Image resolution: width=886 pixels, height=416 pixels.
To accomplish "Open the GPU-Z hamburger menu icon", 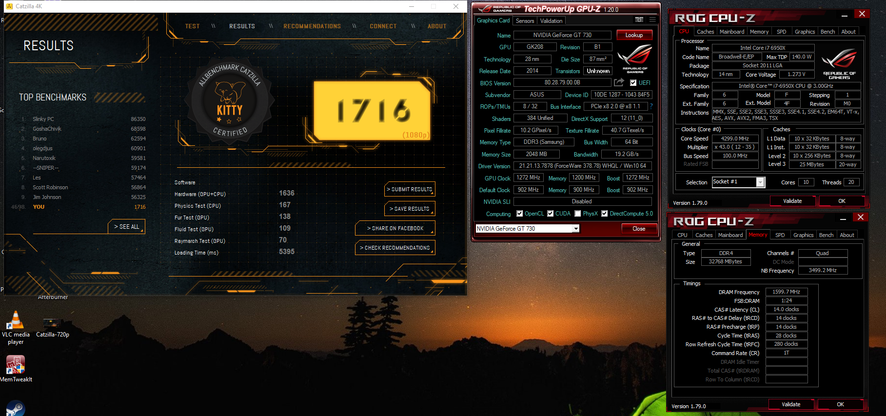I will (x=652, y=20).
